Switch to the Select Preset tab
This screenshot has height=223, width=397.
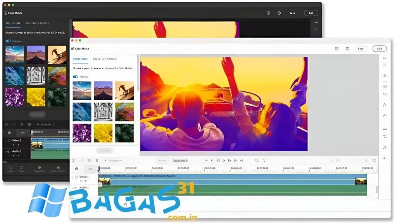[x=80, y=59]
